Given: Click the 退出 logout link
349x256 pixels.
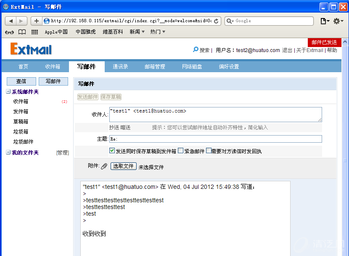Looking at the screenshot, I should [x=287, y=50].
